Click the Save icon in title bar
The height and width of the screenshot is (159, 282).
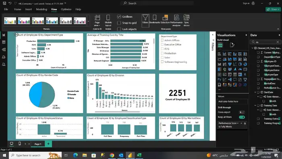pyautogui.click(x=4, y=3)
